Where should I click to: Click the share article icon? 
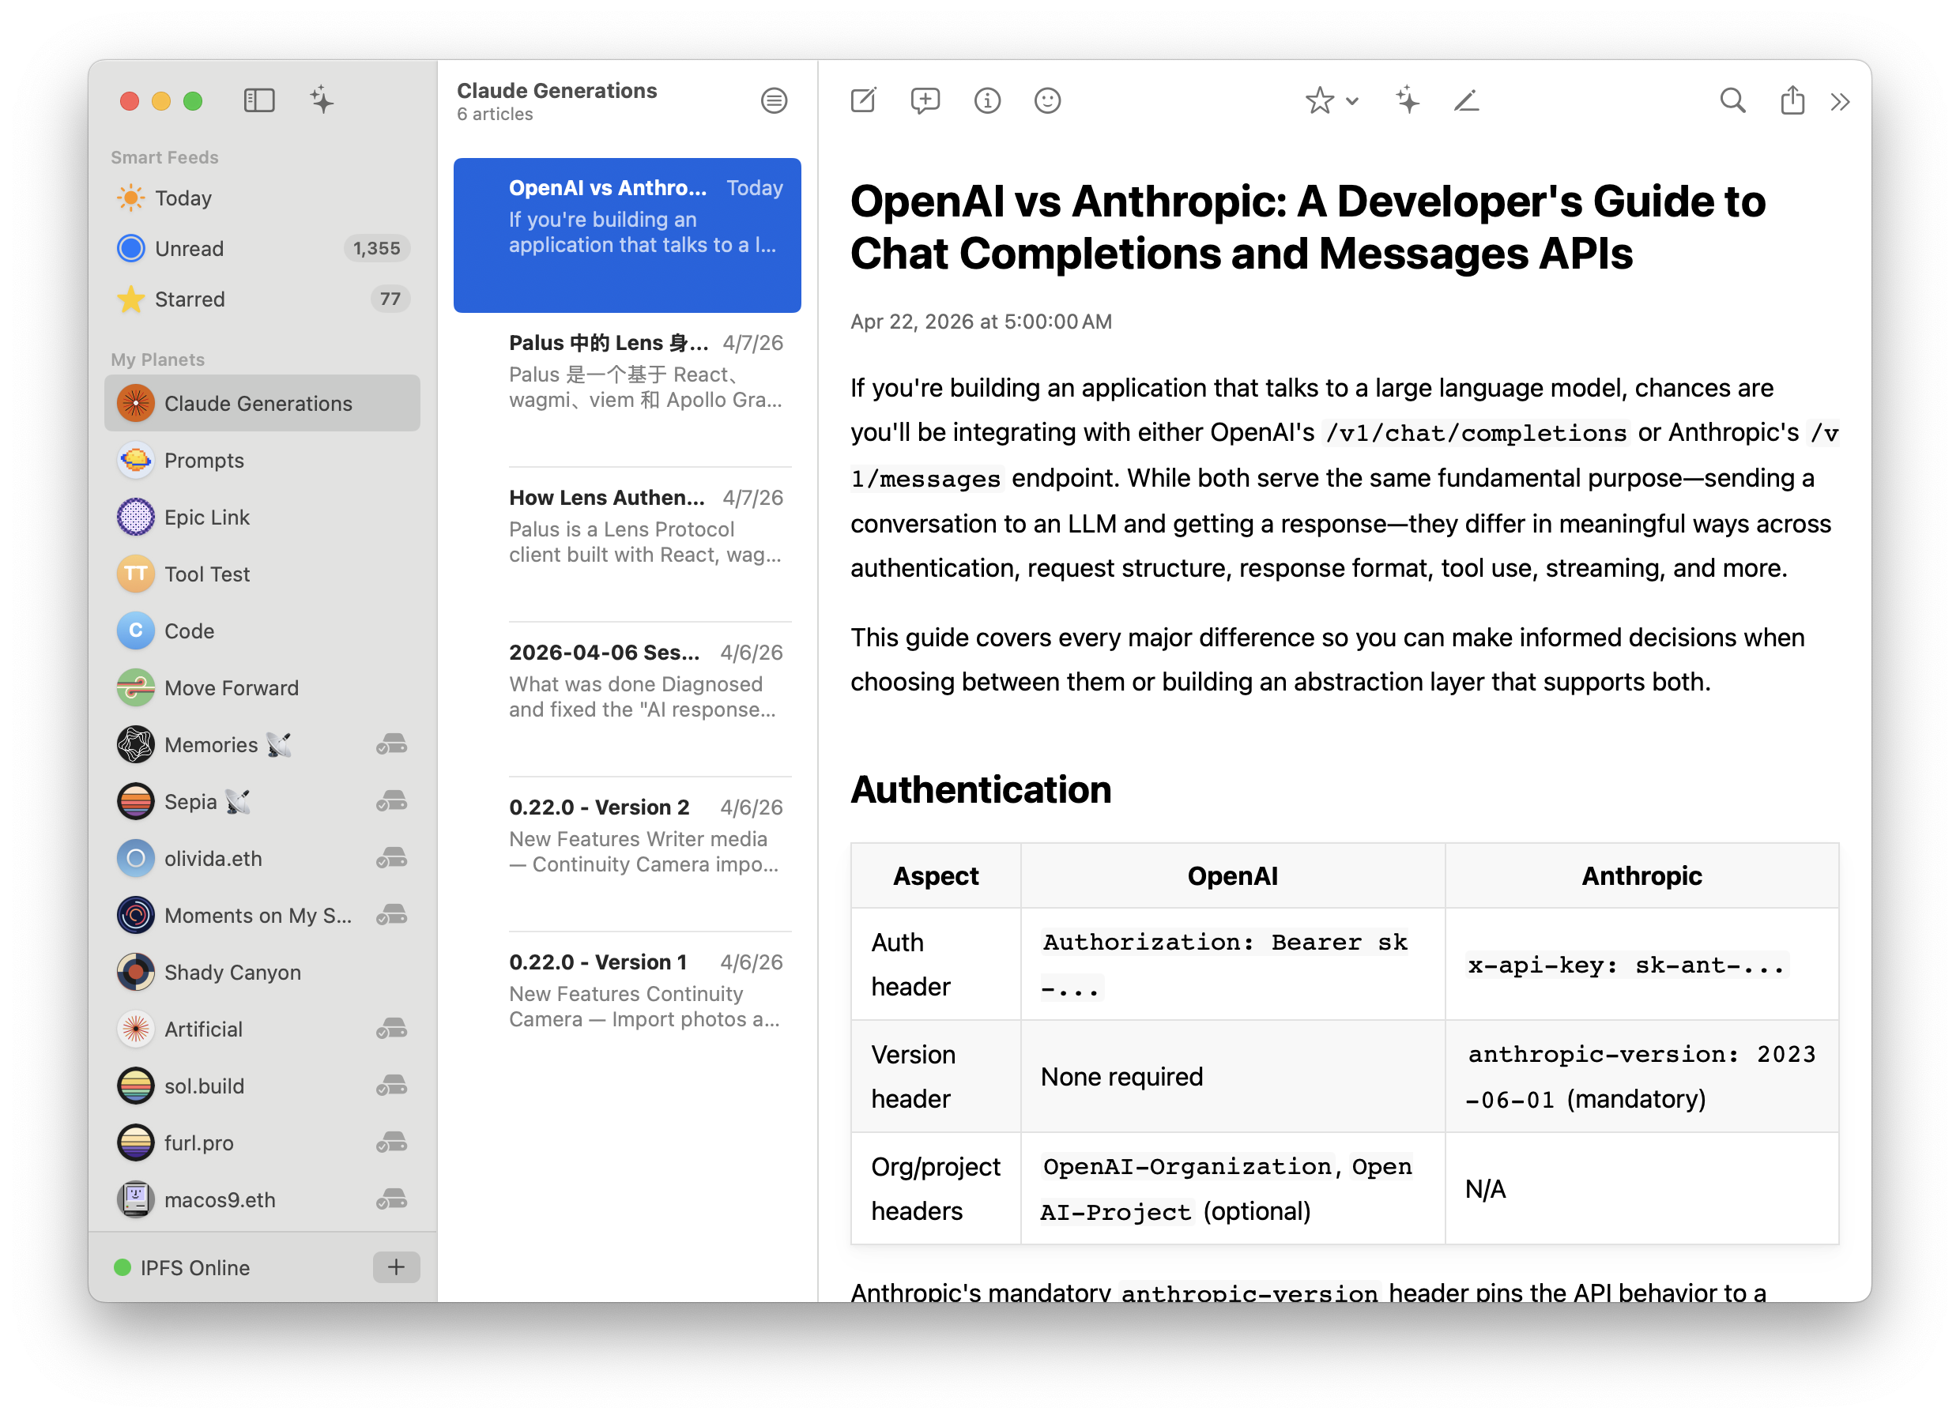pos(1792,101)
